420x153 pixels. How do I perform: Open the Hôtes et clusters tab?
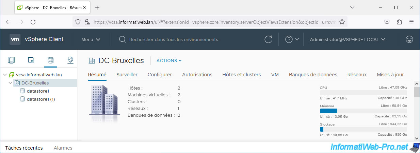[242, 75]
